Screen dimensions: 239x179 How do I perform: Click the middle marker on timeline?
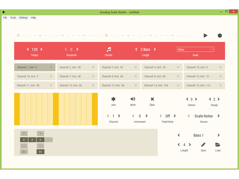pos(106,36)
